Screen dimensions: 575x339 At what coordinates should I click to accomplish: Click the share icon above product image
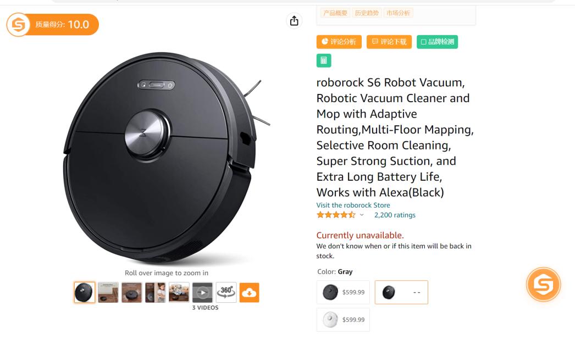[294, 21]
